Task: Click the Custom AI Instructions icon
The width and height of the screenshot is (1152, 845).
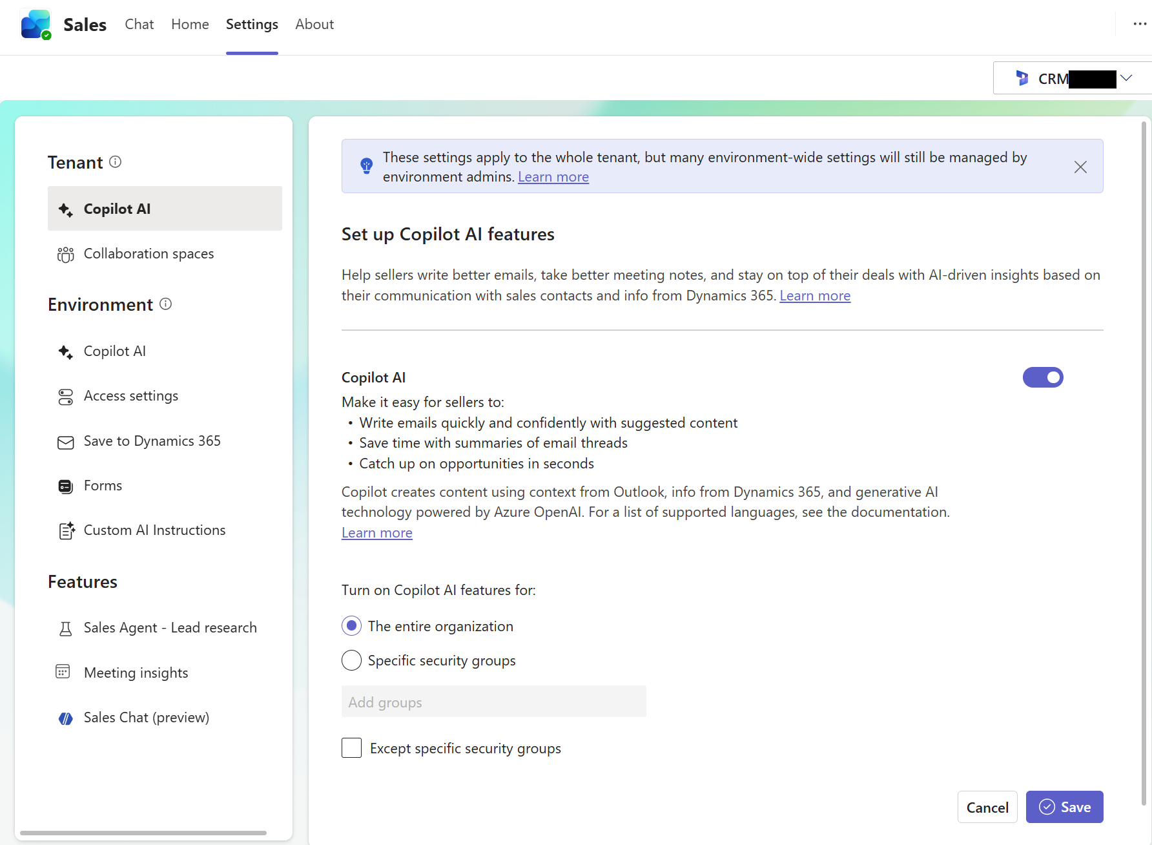Action: click(67, 531)
